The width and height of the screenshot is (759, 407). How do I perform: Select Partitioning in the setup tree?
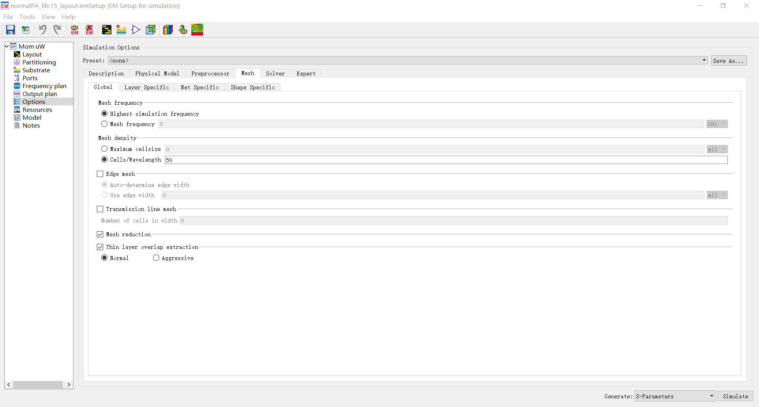(x=39, y=62)
